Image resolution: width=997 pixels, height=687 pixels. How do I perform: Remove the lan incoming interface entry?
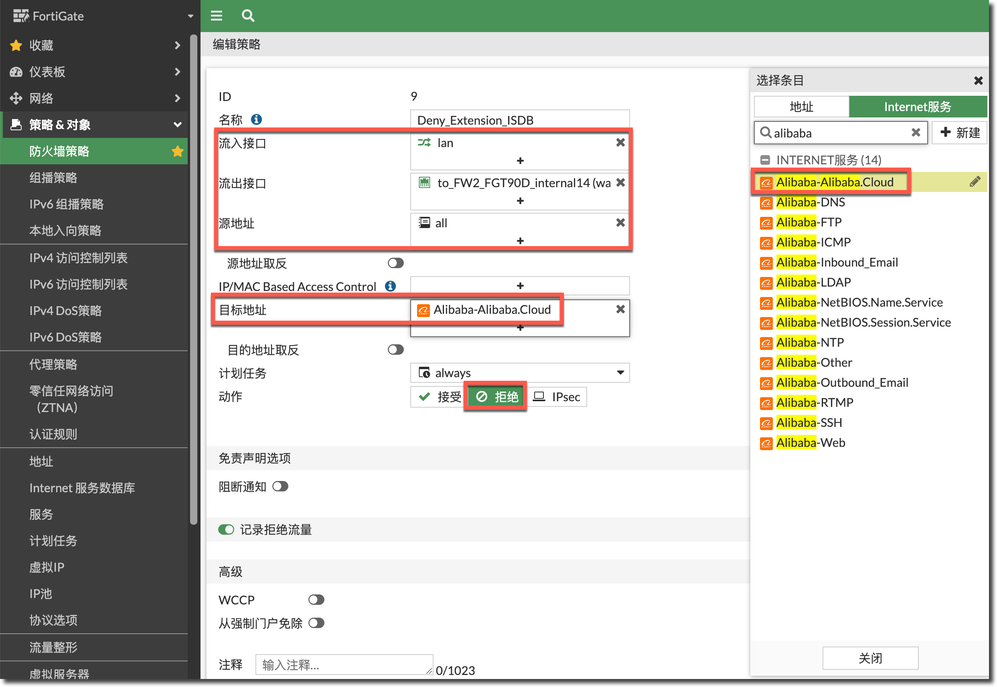[620, 142]
